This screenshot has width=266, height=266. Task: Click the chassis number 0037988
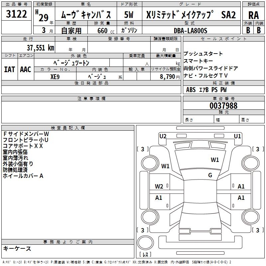pos(223,106)
